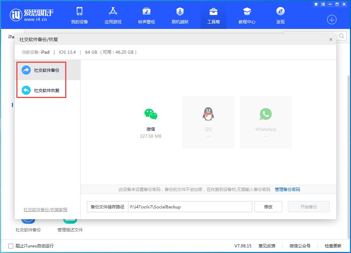Click the download arrow icon below the navigation bar

click(331, 20)
